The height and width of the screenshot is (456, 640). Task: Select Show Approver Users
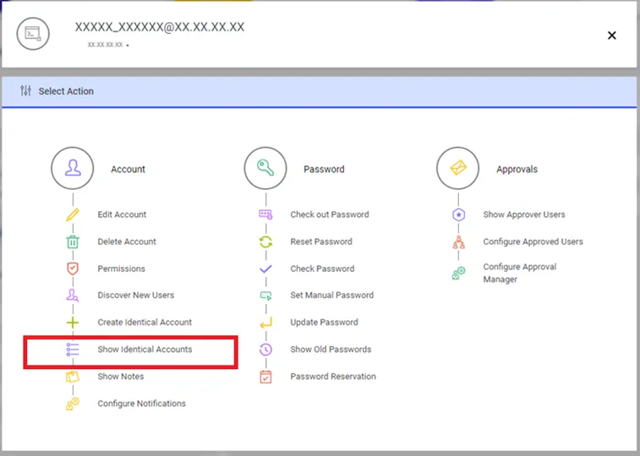(524, 214)
